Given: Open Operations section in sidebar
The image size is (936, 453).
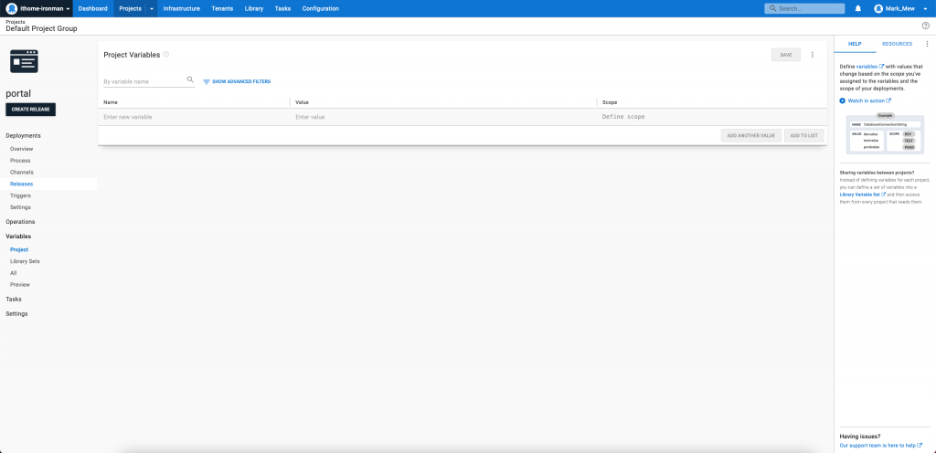Looking at the screenshot, I should [20, 222].
